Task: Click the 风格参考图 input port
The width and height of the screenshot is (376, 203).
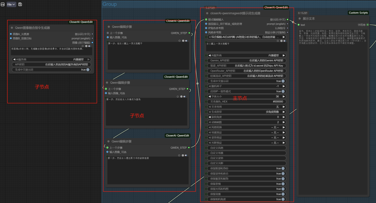Action: tap(206, 32)
